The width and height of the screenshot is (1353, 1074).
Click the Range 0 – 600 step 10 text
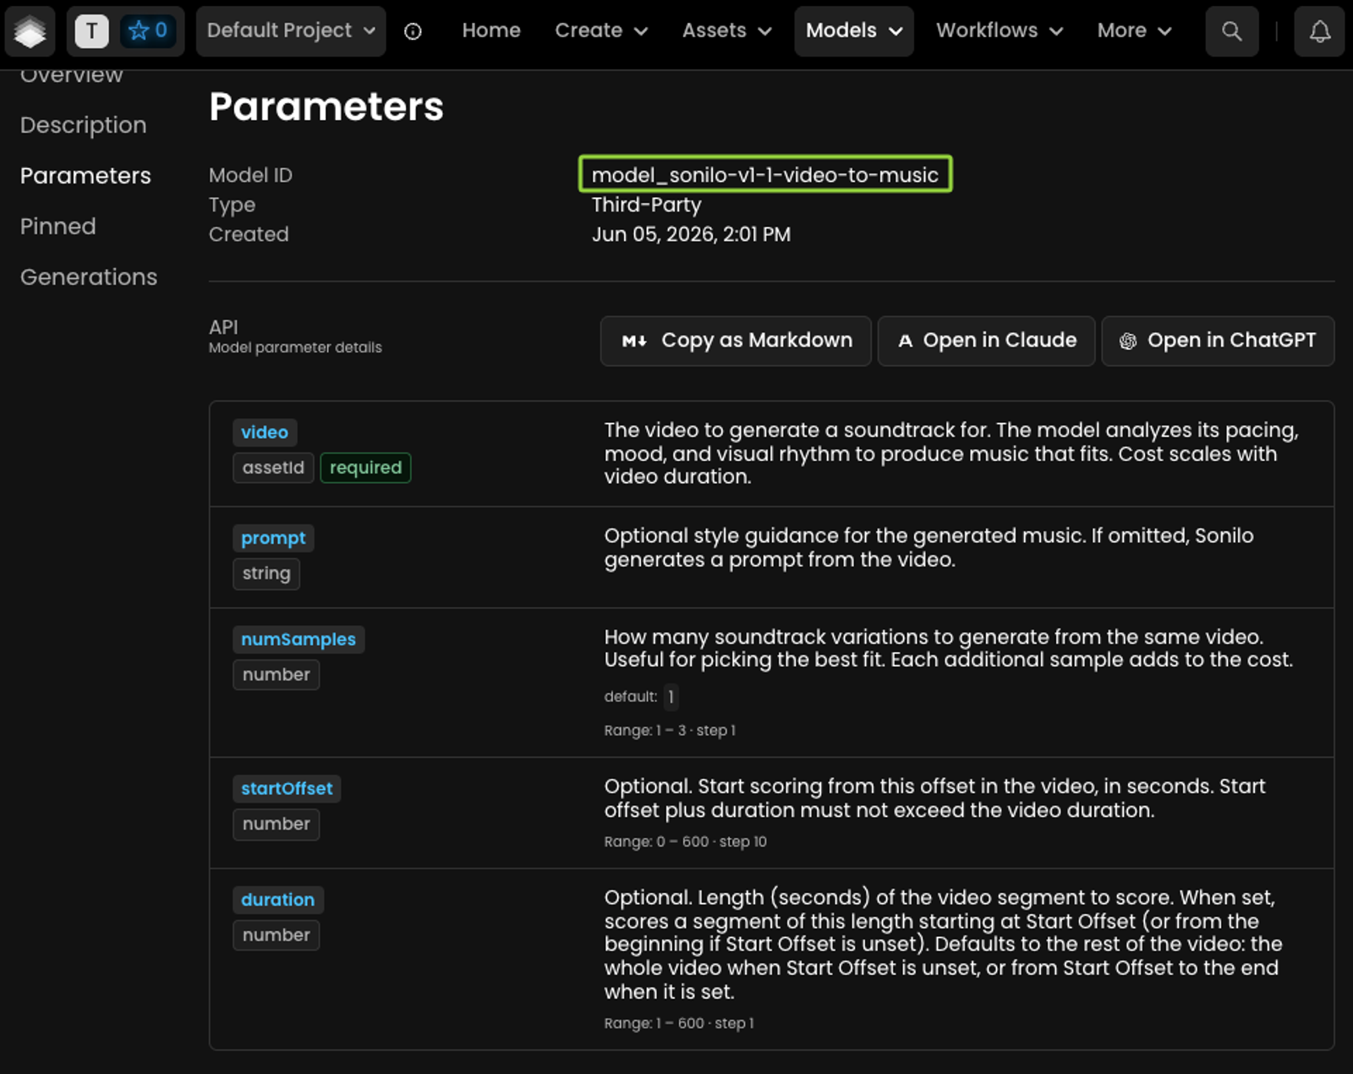pyautogui.click(x=685, y=842)
